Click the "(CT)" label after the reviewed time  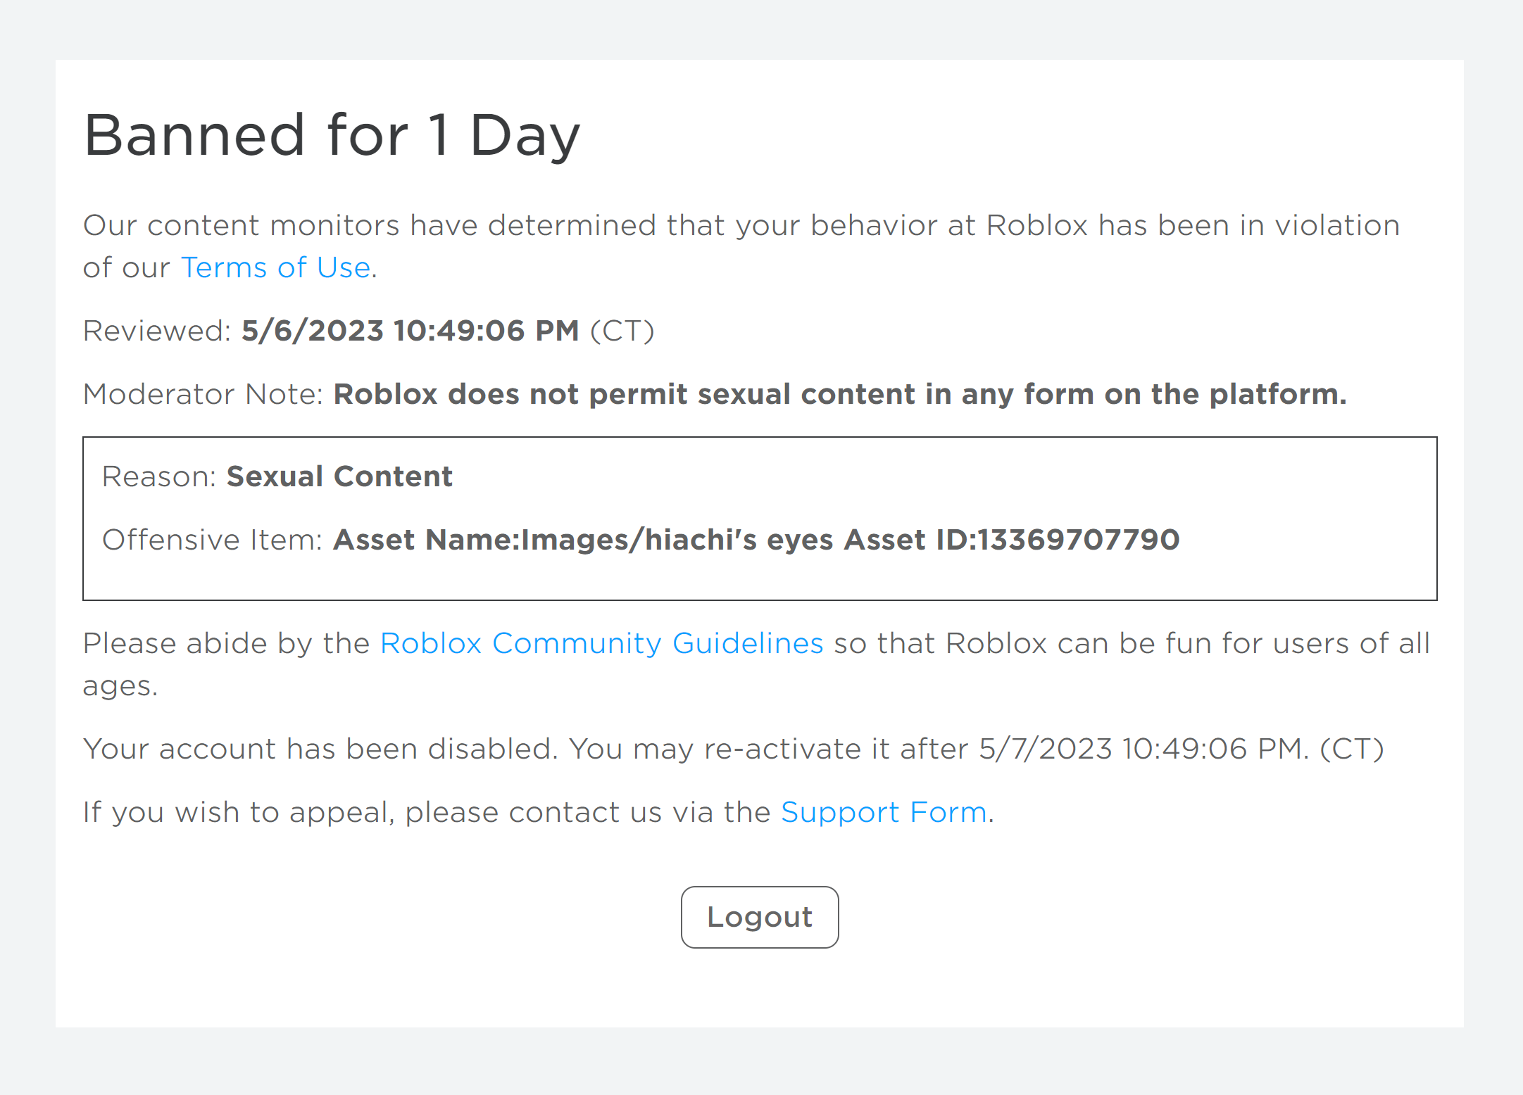pos(622,331)
